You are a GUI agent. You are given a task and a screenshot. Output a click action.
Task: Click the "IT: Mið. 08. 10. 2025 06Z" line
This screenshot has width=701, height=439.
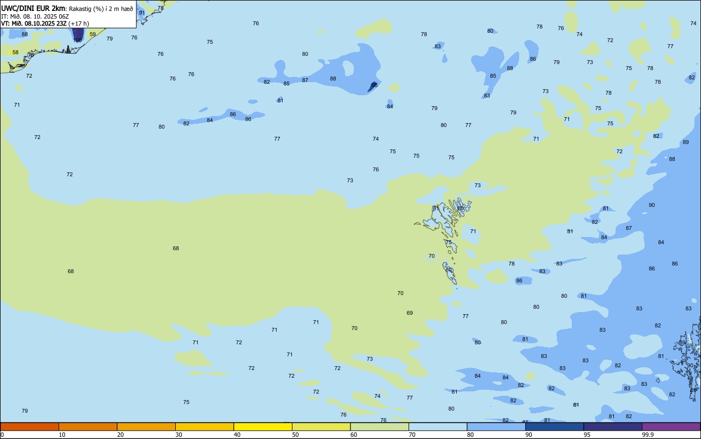(35, 16)
